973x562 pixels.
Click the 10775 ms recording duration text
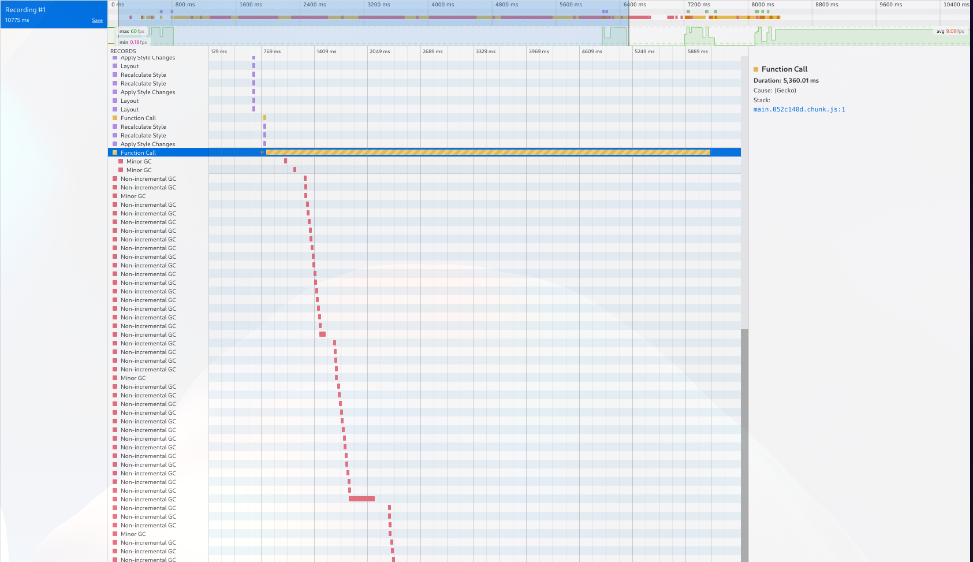17,20
